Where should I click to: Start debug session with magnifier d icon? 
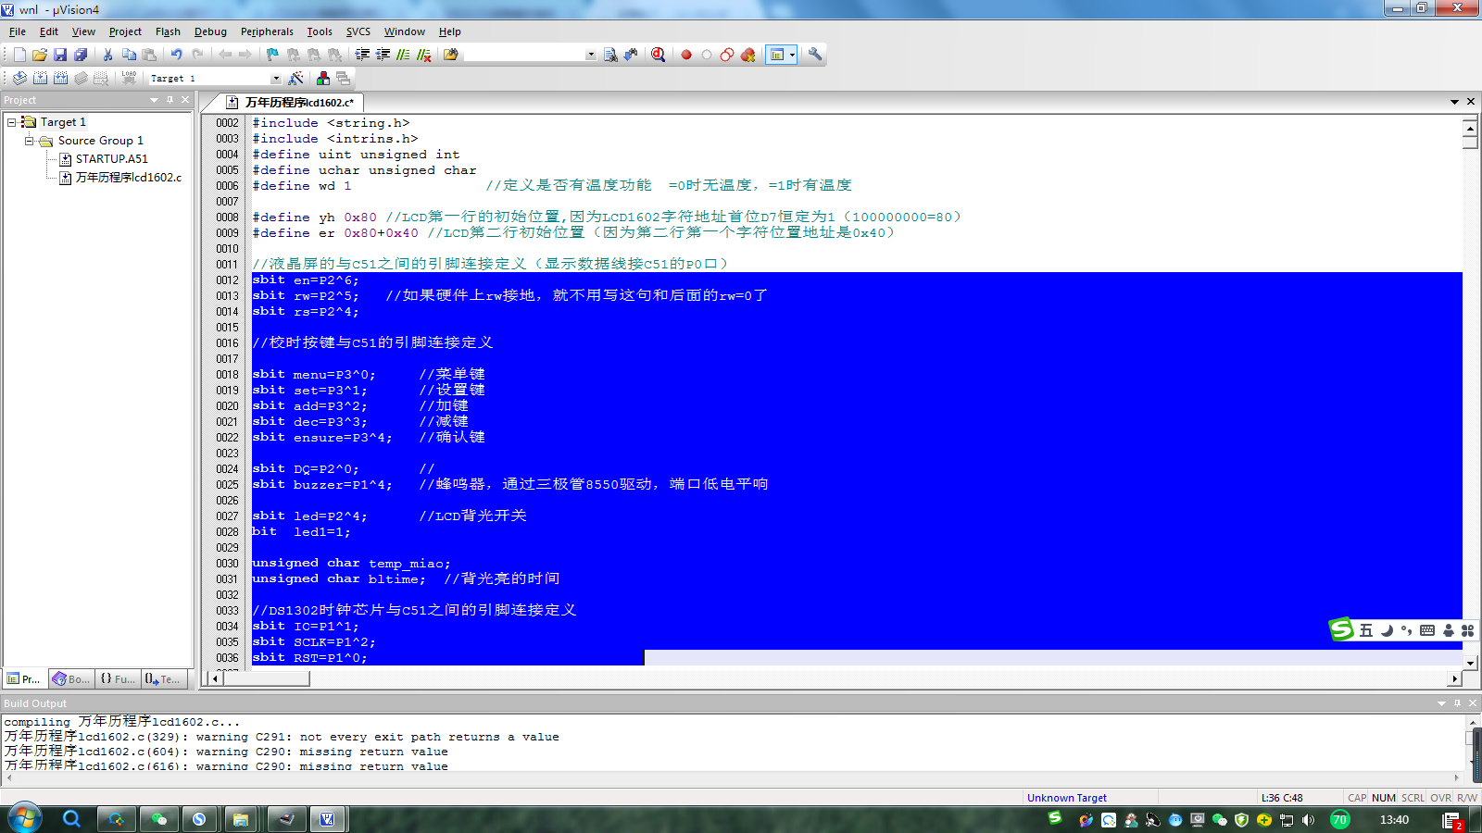(658, 55)
